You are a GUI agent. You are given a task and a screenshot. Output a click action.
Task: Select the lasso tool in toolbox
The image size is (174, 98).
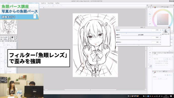(x=150, y=21)
